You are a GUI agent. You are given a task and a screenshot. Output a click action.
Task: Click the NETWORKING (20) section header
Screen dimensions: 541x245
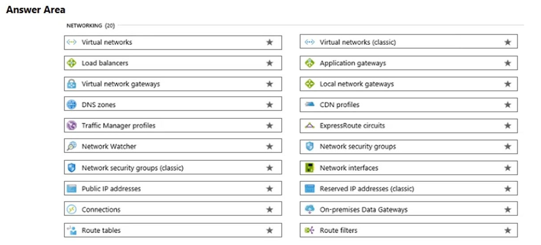coord(90,26)
